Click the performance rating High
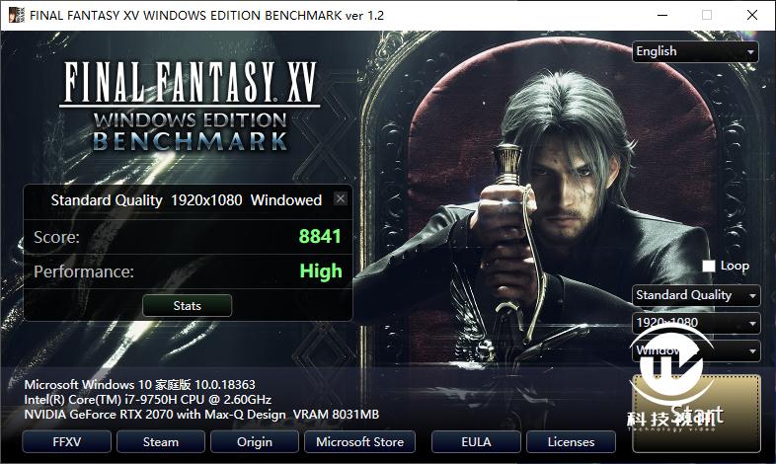The image size is (776, 464). tap(321, 271)
